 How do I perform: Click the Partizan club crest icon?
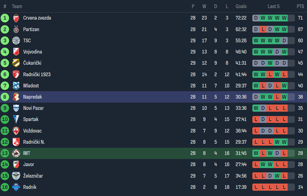16,29
